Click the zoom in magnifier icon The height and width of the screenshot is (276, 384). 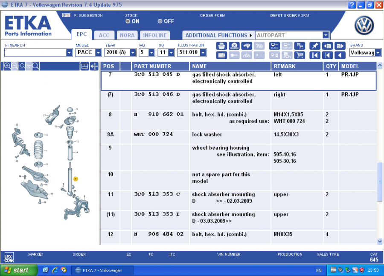7,66
